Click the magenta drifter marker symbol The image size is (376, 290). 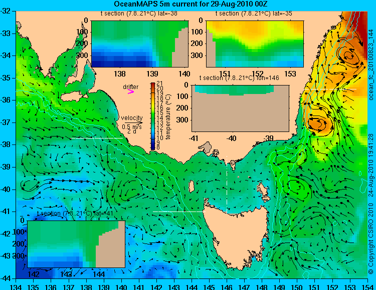click(130, 91)
